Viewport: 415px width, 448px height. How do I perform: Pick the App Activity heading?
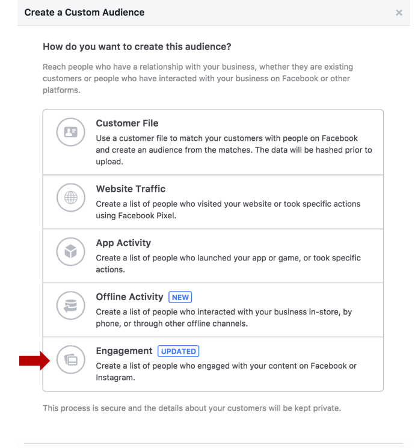(123, 243)
